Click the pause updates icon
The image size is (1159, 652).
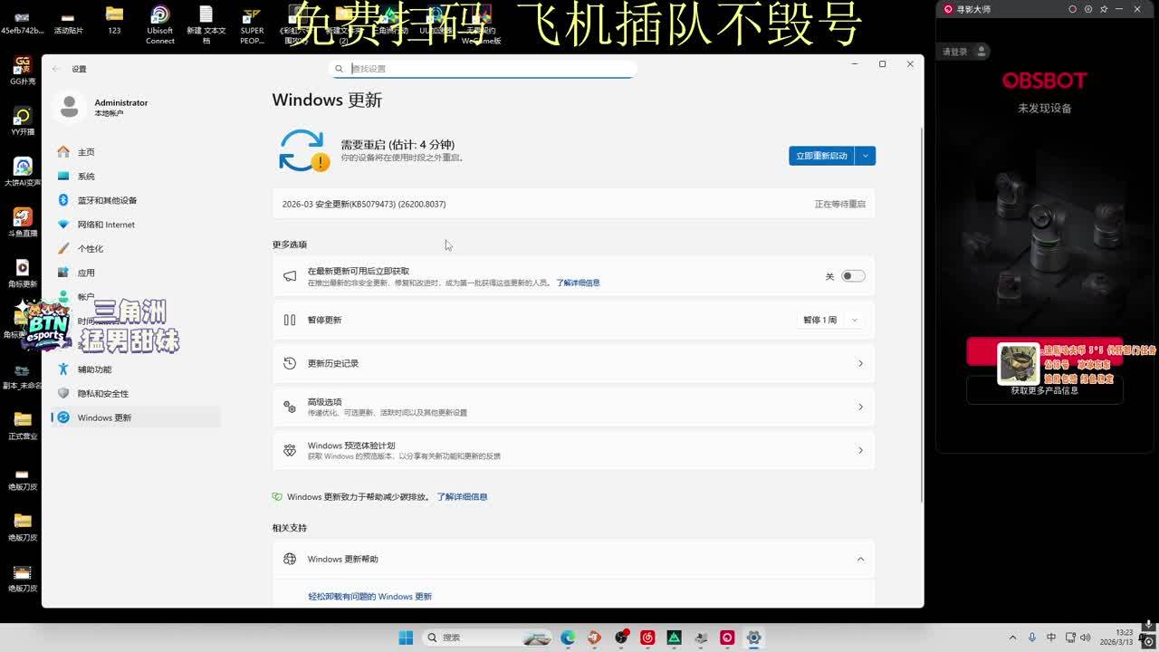coord(290,320)
